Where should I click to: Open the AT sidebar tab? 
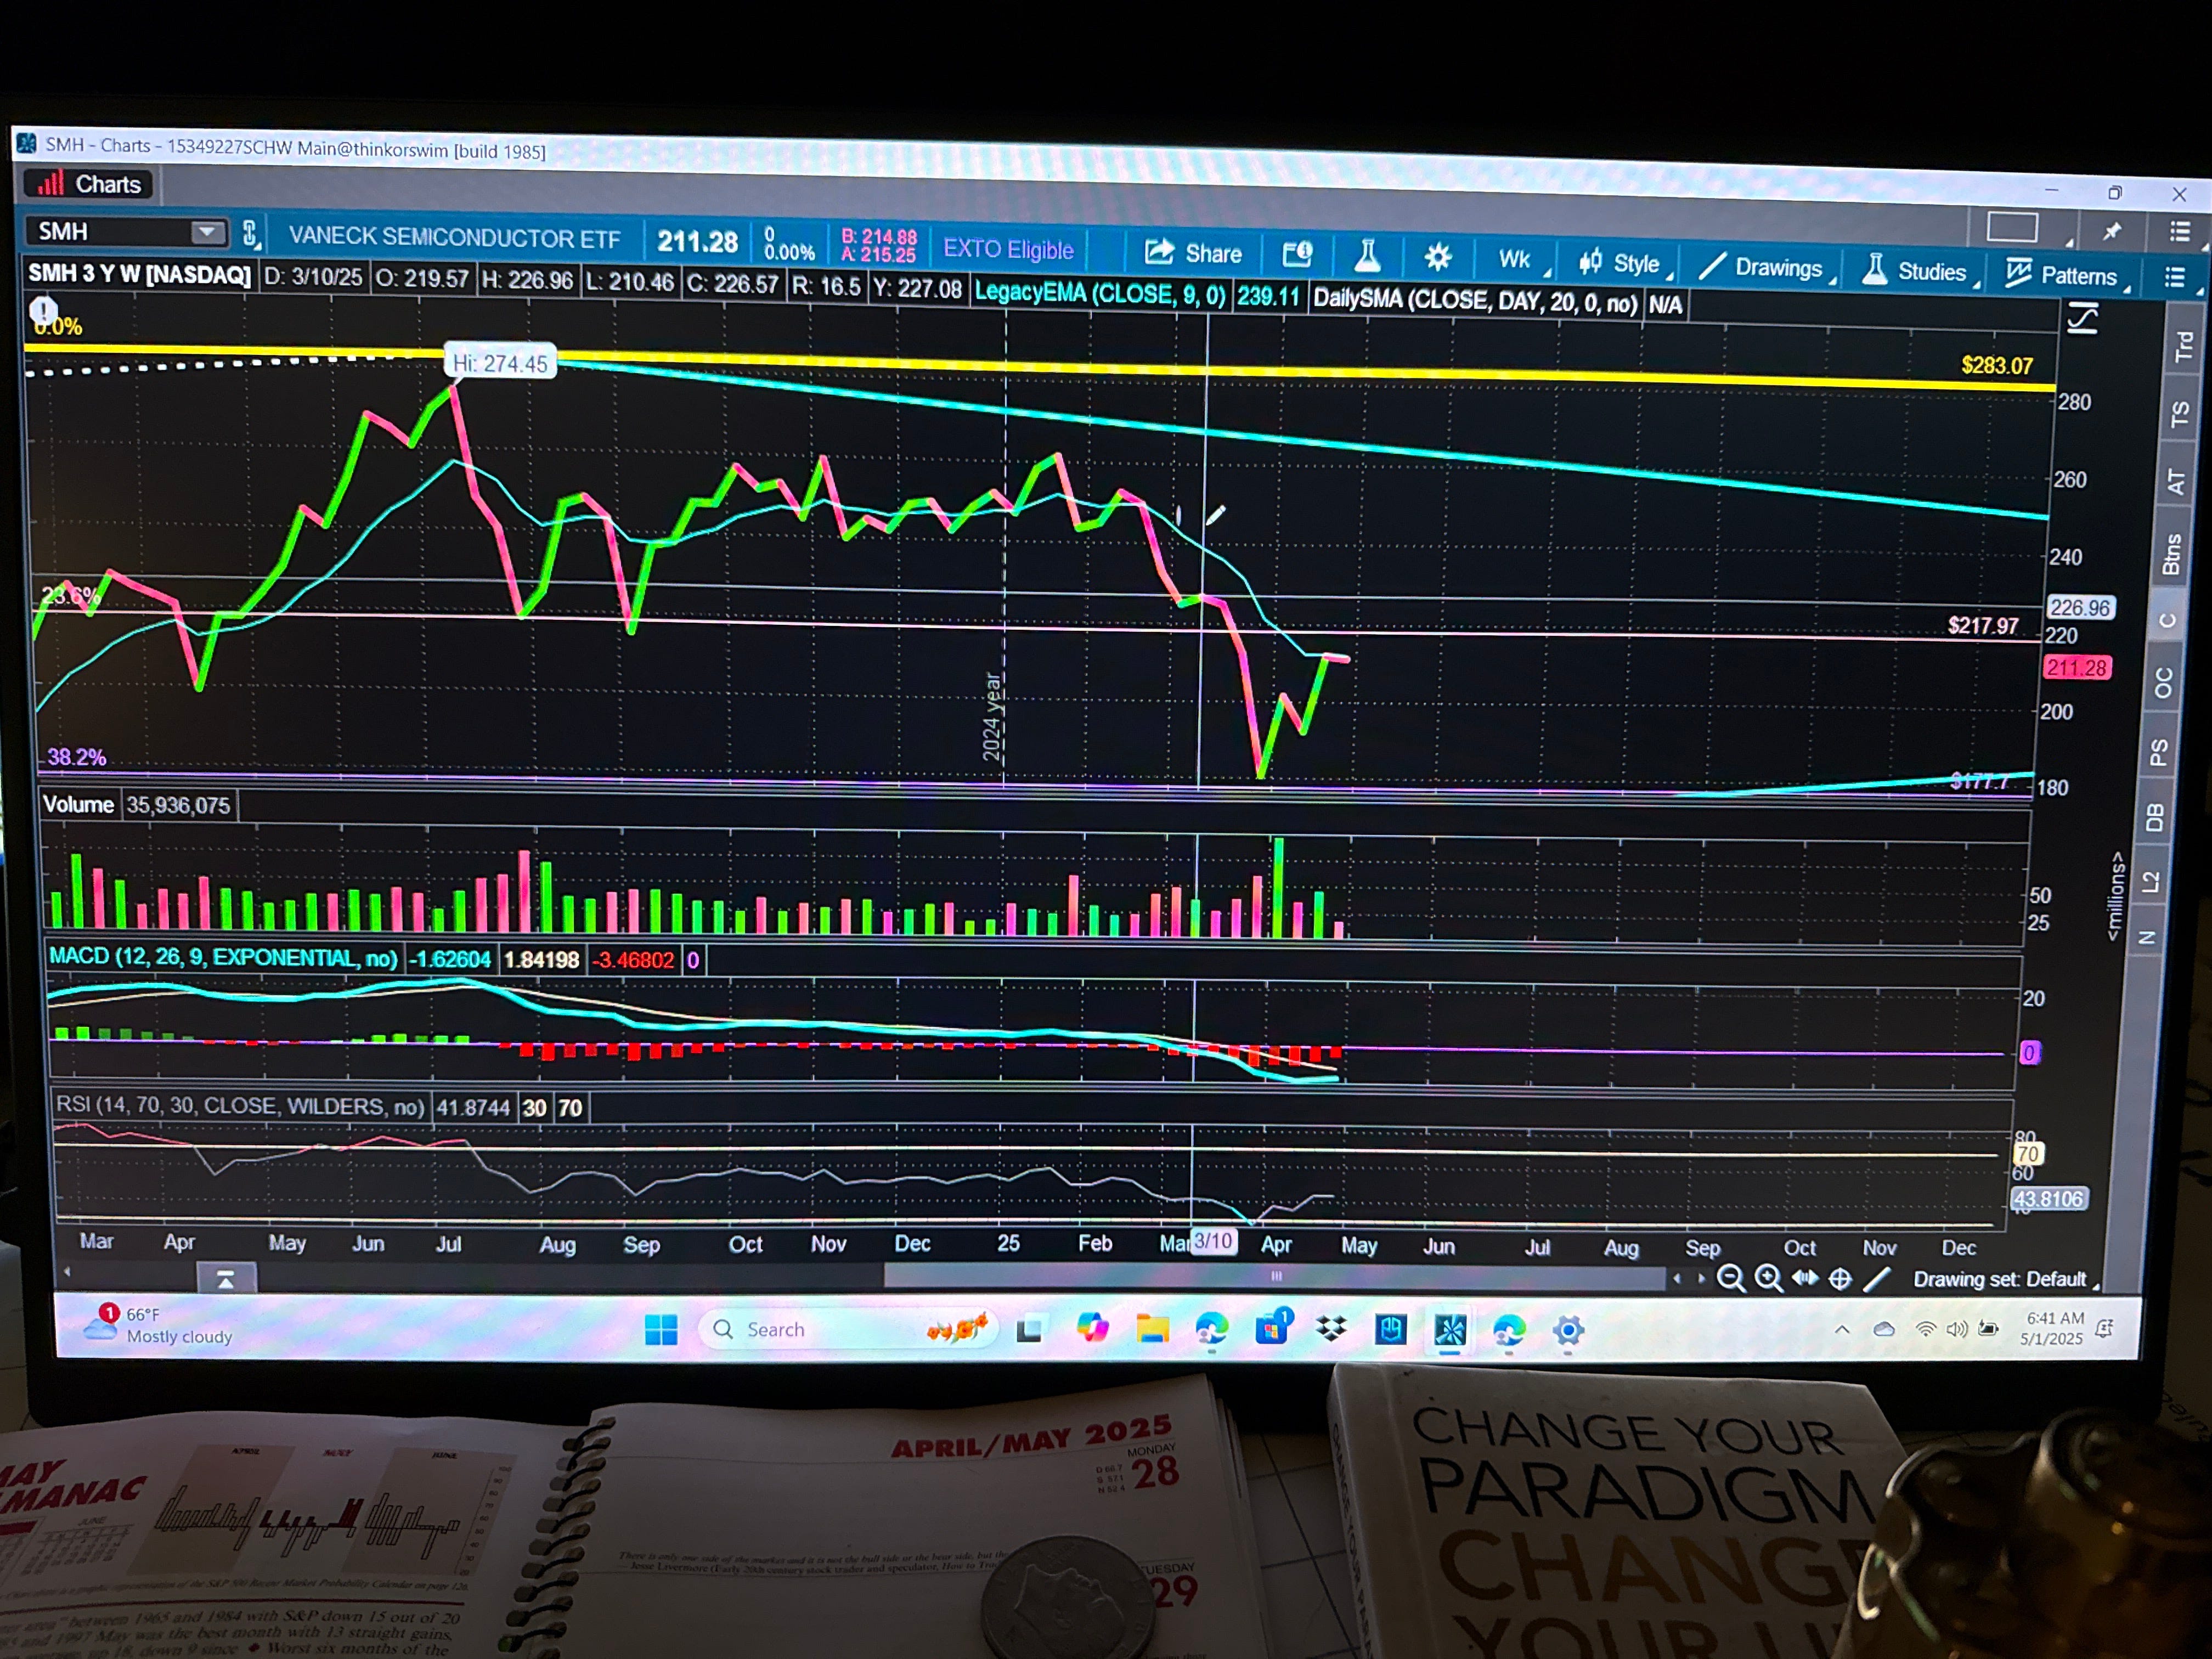pos(2176,482)
